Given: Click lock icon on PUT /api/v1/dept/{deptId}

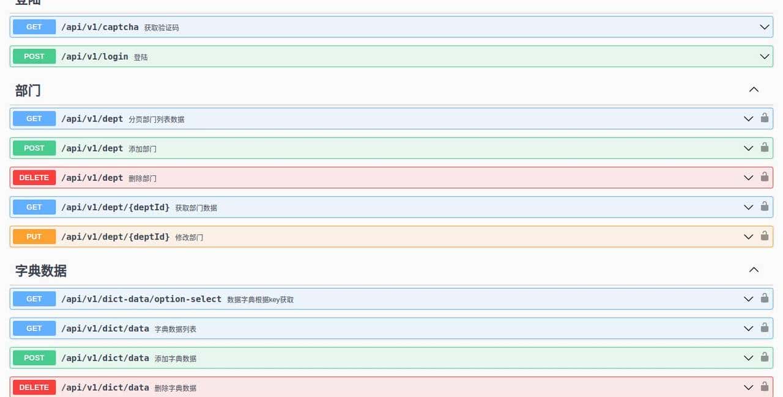Looking at the screenshot, I should (x=764, y=236).
